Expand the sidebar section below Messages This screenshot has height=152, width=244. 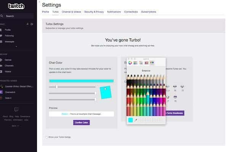(x=16, y=47)
